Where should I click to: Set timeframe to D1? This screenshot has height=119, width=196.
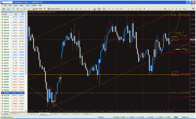(132, 9)
